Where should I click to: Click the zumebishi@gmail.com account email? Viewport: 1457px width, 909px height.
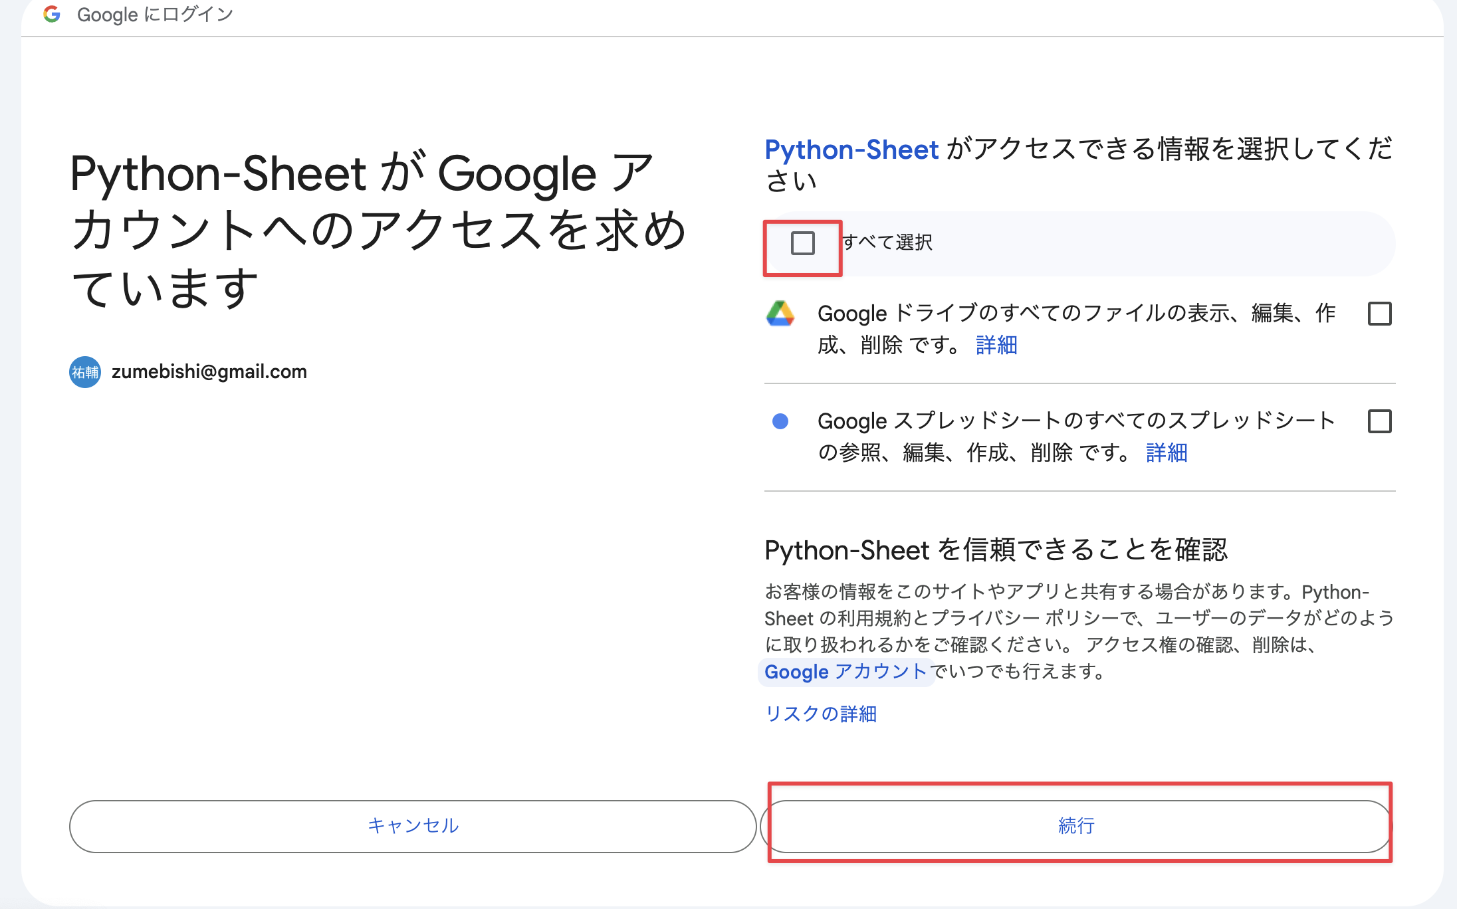(x=209, y=371)
